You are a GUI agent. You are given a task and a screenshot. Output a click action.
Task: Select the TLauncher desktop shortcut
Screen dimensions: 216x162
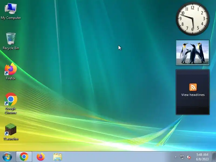11,132
